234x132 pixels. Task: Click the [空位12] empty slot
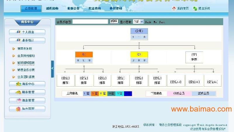tap(213, 81)
